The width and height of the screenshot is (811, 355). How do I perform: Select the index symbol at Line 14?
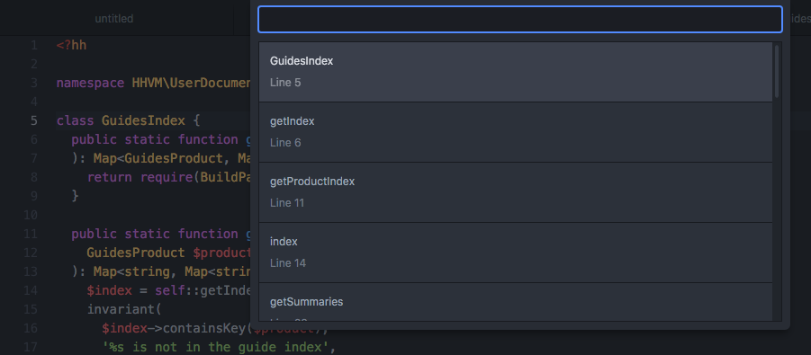pyautogui.click(x=516, y=253)
